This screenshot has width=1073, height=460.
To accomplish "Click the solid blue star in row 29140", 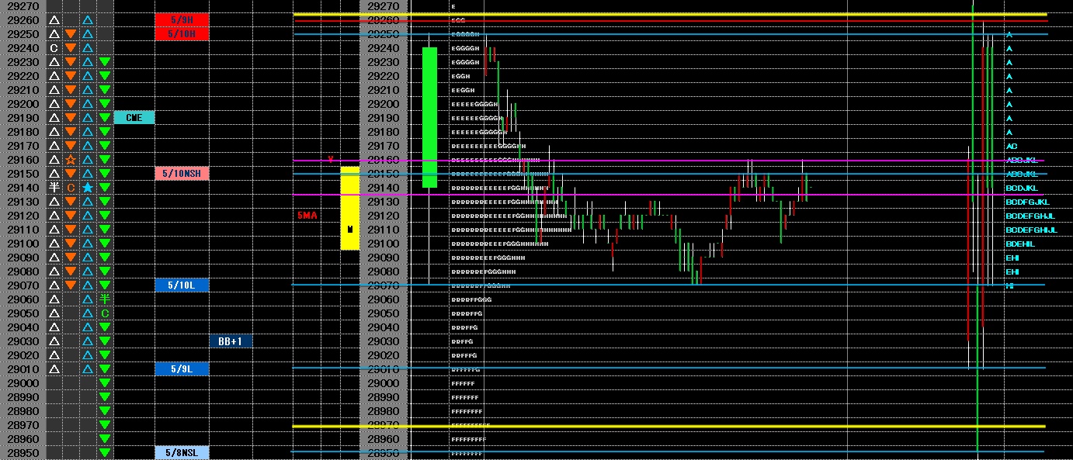I will coord(88,188).
